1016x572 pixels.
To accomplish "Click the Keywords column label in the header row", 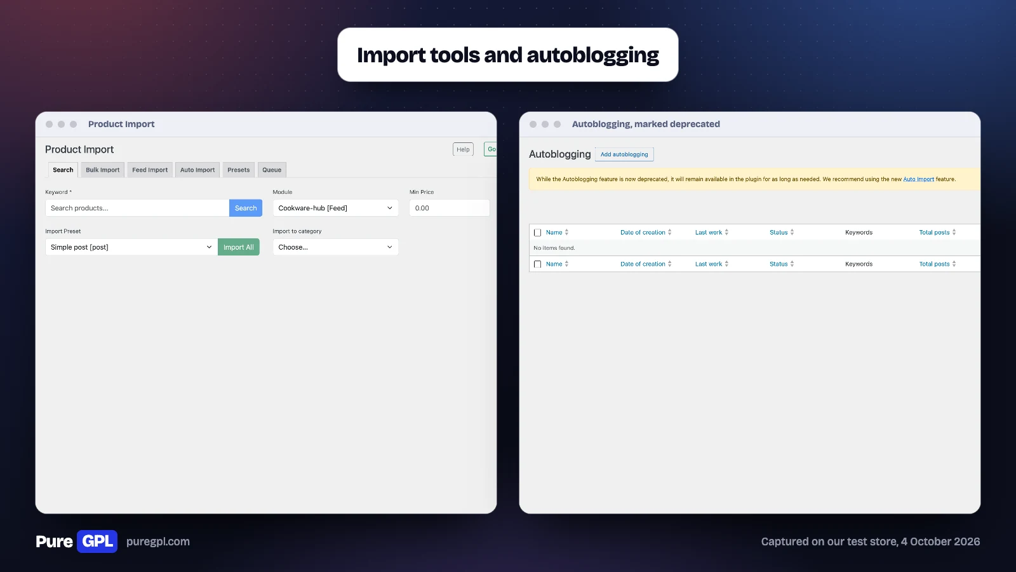I will click(x=859, y=233).
